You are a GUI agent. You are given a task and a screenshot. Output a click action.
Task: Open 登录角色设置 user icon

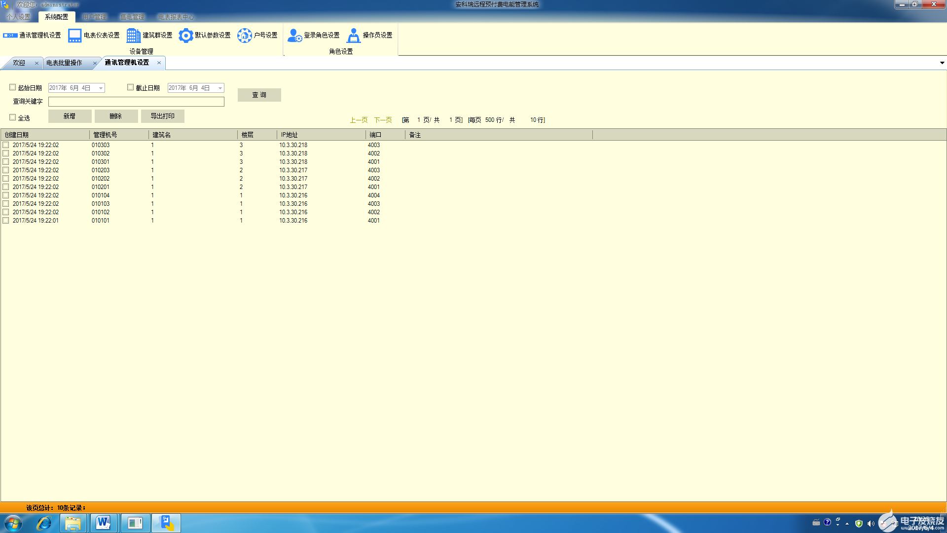[294, 36]
